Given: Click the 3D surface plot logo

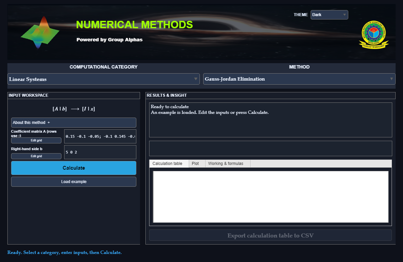Looking at the screenshot, I should [40, 33].
